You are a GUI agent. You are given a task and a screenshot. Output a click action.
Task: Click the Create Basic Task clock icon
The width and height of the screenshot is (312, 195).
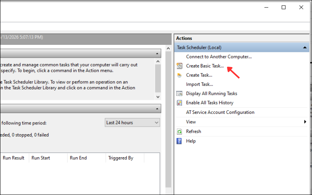179,66
